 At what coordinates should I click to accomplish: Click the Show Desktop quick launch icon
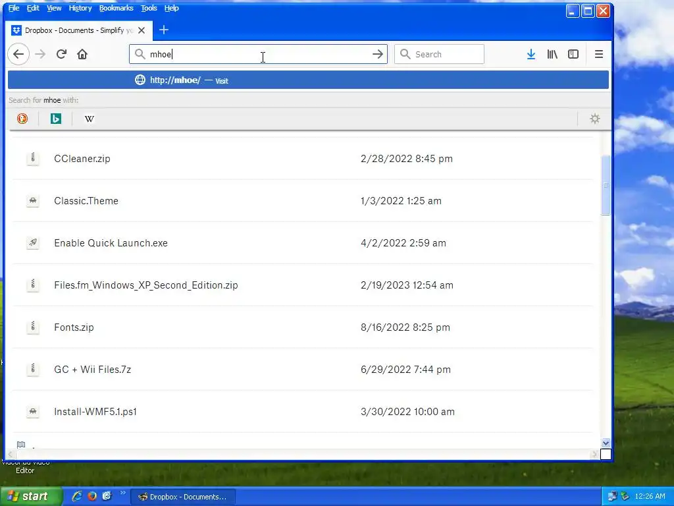pyautogui.click(x=107, y=496)
